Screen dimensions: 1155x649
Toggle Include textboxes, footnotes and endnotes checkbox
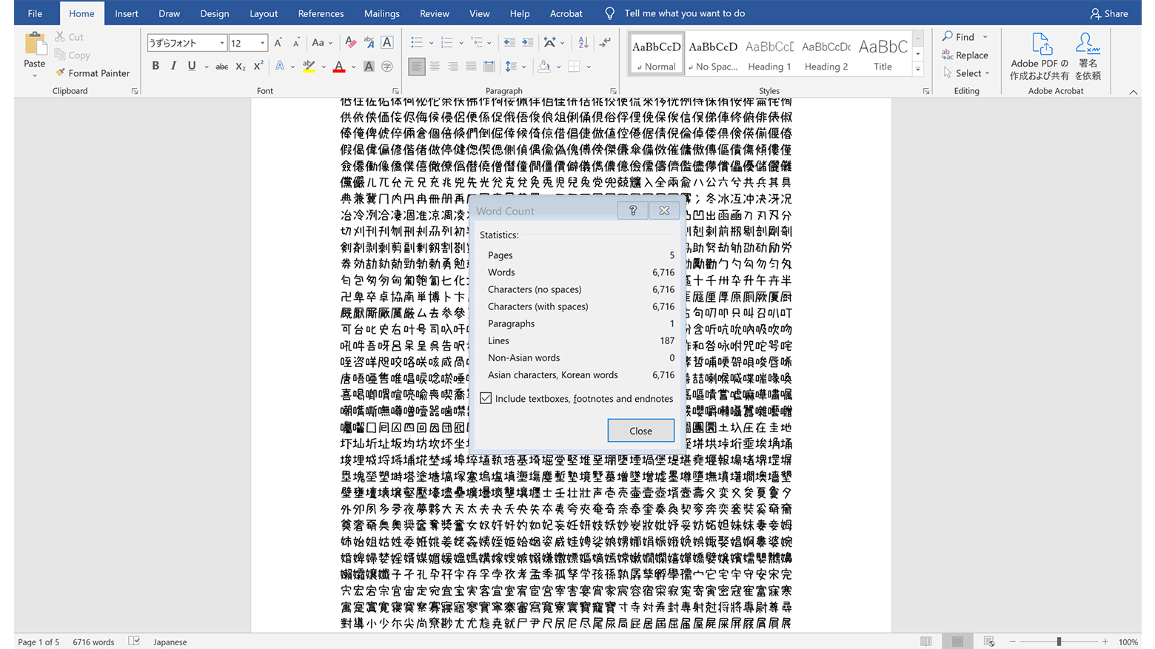click(x=486, y=398)
